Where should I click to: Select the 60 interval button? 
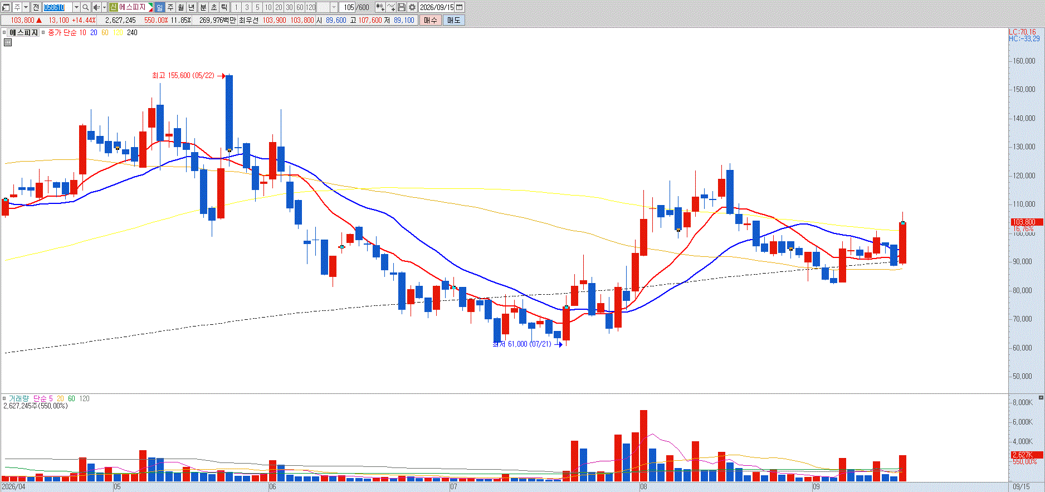300,7
